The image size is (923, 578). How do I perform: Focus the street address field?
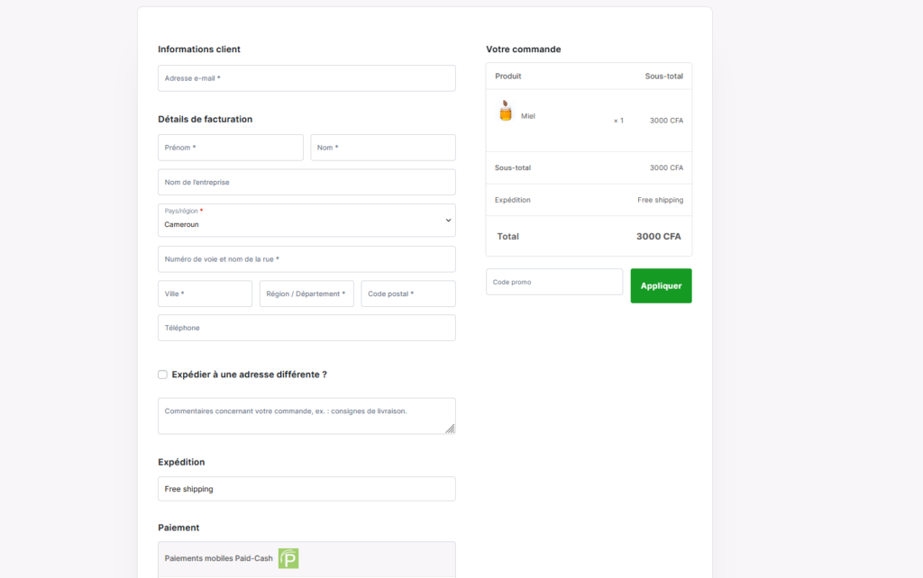[306, 259]
